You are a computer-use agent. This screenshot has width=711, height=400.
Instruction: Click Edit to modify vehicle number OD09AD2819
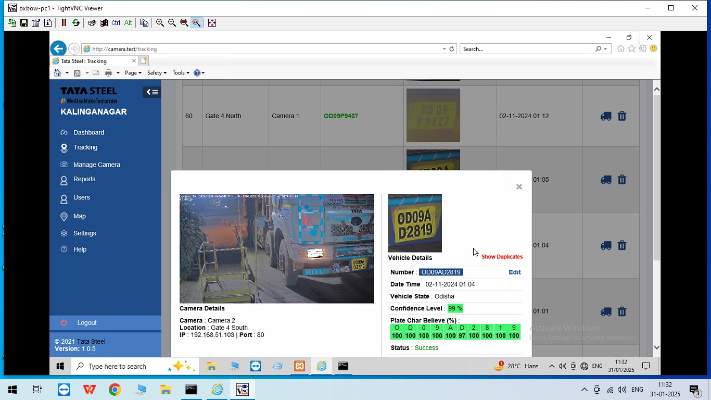[x=514, y=272]
